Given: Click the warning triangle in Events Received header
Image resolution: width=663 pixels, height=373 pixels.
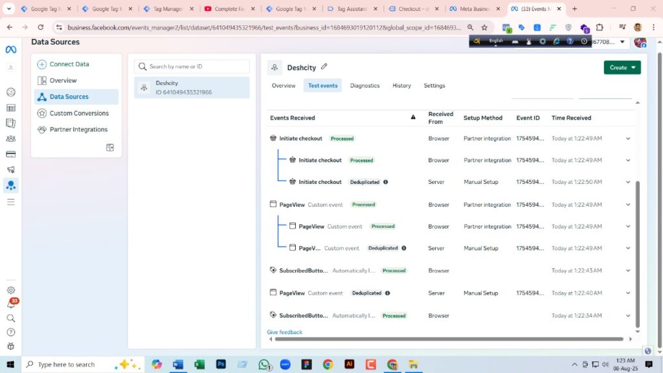Looking at the screenshot, I should point(413,117).
